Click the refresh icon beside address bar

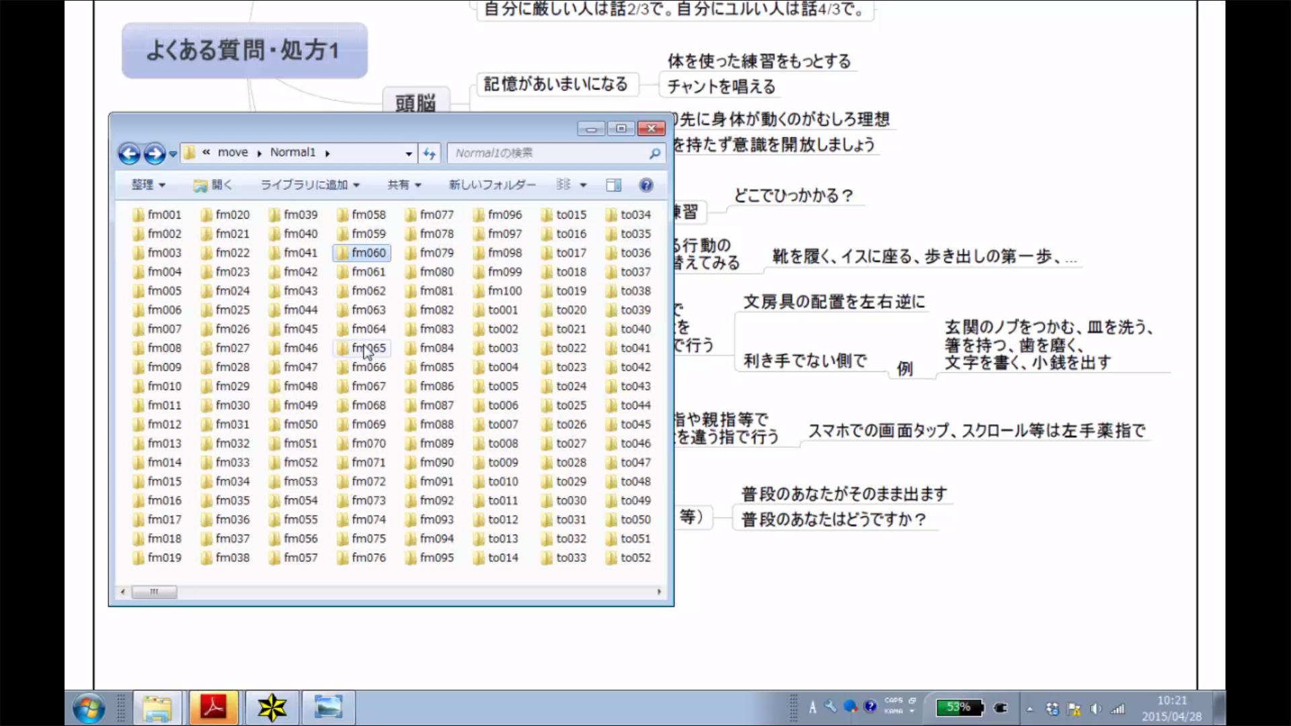[x=430, y=154]
